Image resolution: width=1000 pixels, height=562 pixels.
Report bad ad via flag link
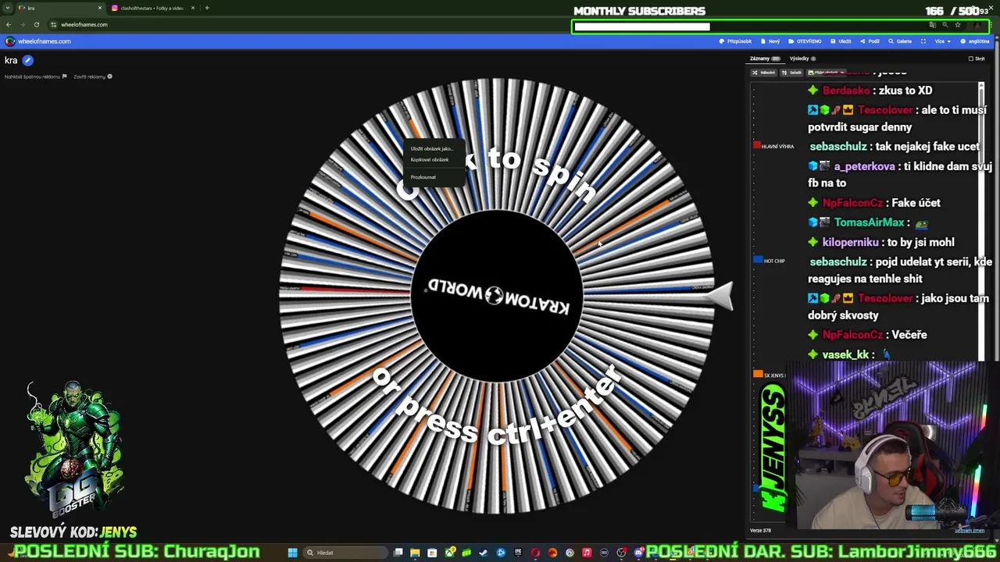[x=36, y=76]
